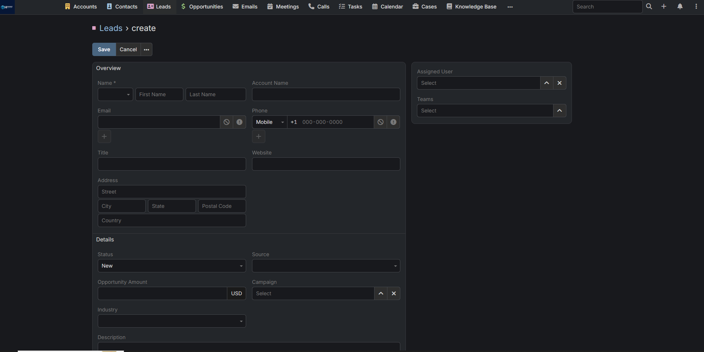Add another email address row
704x352 pixels.
click(104, 136)
